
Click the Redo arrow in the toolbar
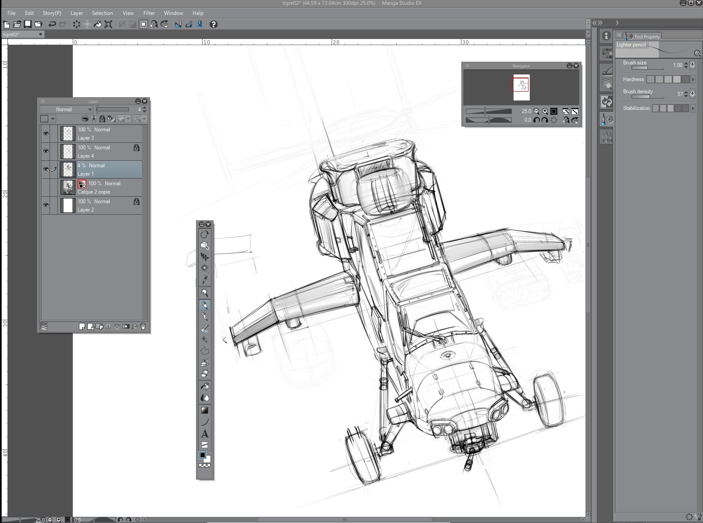click(63, 24)
